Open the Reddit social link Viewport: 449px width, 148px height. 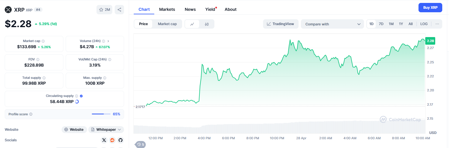112,140
